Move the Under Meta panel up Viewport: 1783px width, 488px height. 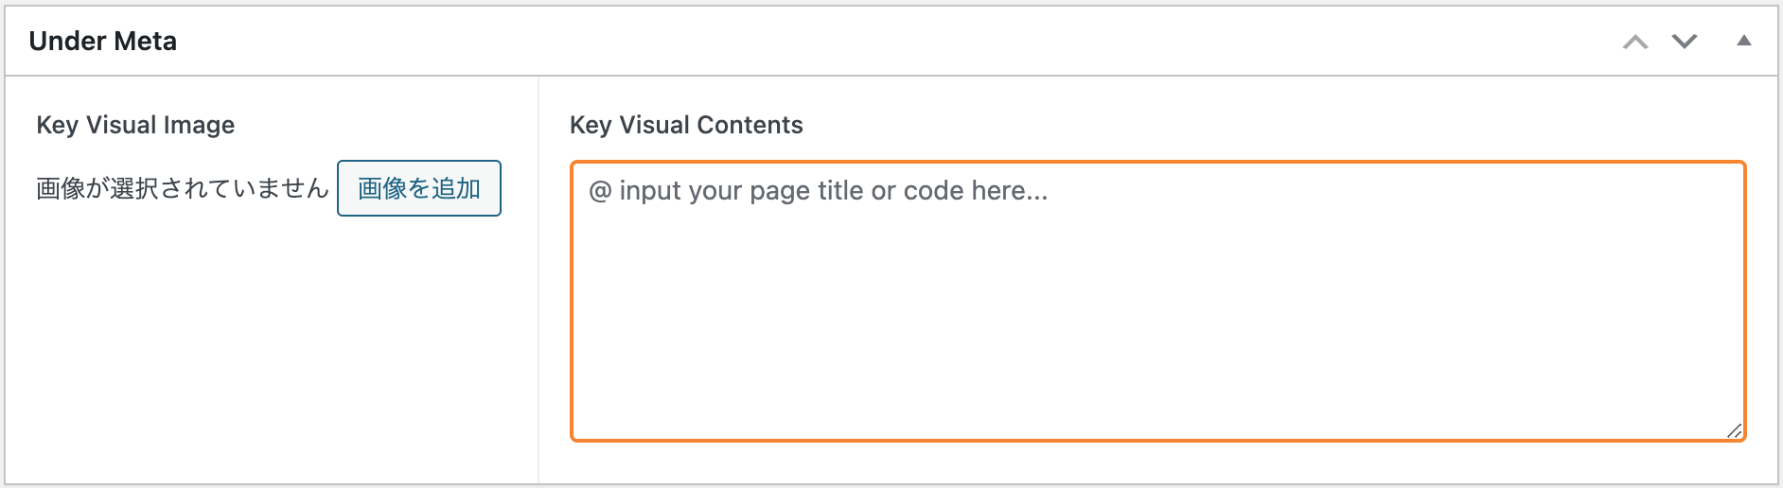point(1635,42)
